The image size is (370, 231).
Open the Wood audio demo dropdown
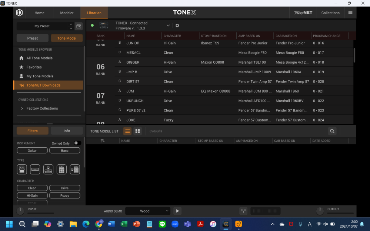coord(148,211)
